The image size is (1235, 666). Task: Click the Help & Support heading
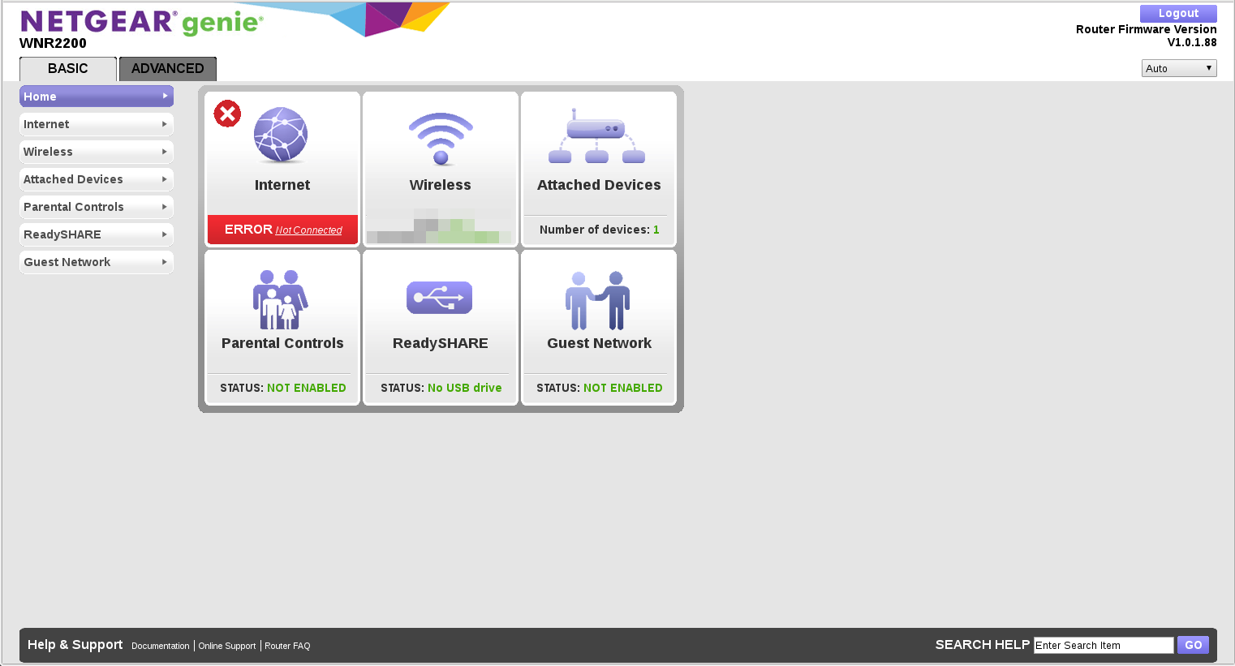[75, 644]
